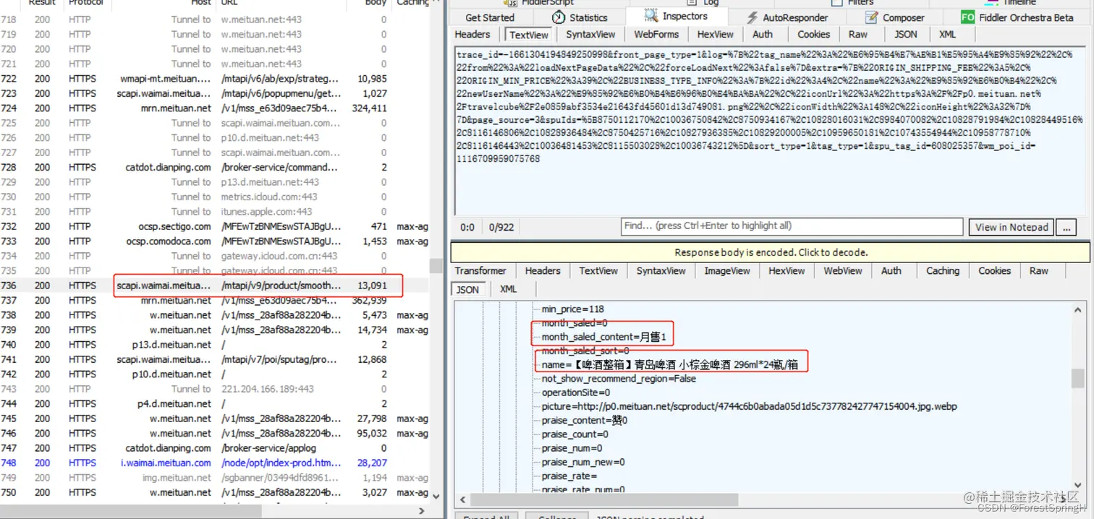Viewport: 1094px width, 519px height.
Task: Select request inspector Raw tab
Action: point(858,34)
